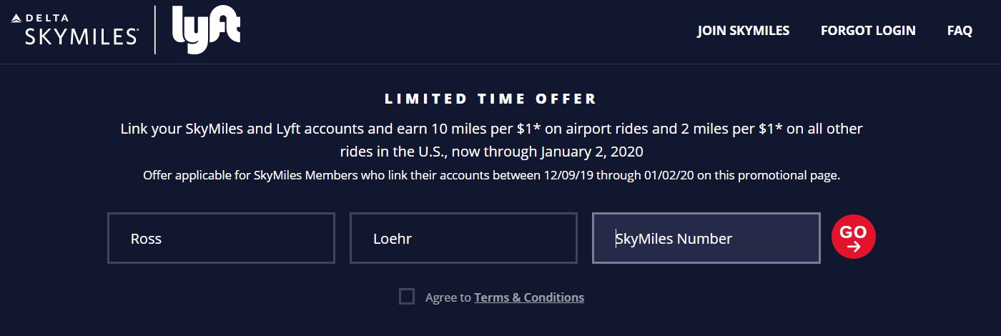
Task: Select FORGOT LOGIN in top navigation
Action: tap(868, 31)
